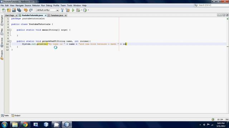Close the YoutubeTutorials.java tab
The image size is (229, 128).
click(x=45, y=15)
